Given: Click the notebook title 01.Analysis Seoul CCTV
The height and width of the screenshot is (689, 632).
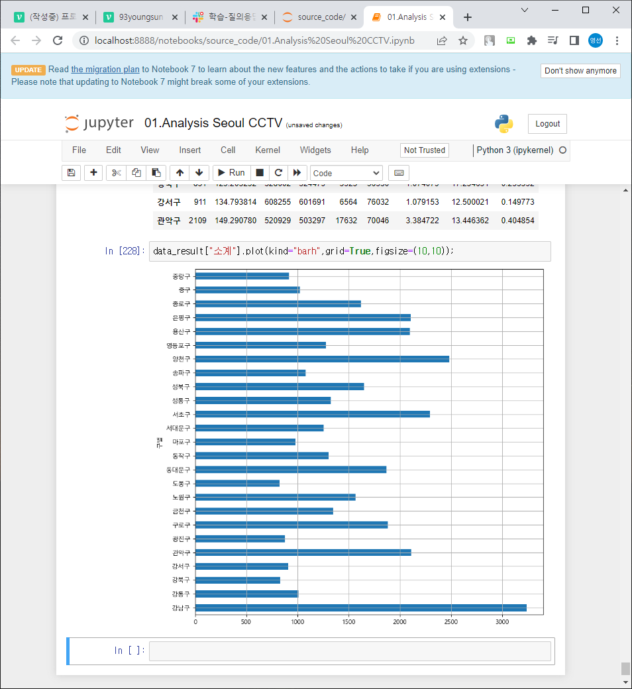Looking at the screenshot, I should coord(213,123).
